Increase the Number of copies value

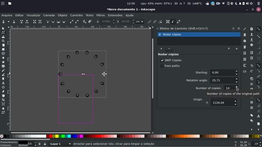pos(237,87)
